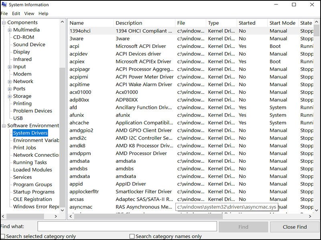The height and width of the screenshot is (240, 321).
Task: Open the File menu
Action: coord(5,13)
